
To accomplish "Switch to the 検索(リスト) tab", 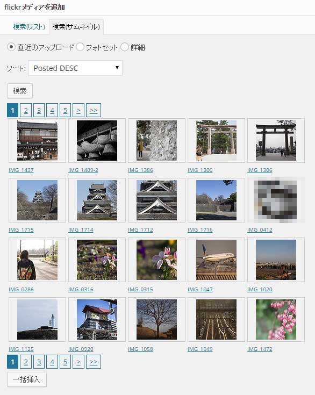I will tap(29, 27).
